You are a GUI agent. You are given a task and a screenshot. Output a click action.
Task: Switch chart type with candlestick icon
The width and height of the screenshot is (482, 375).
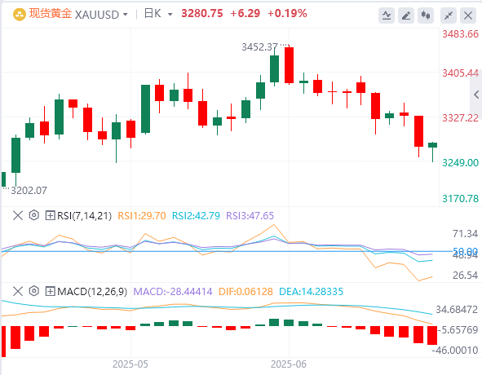(426, 15)
